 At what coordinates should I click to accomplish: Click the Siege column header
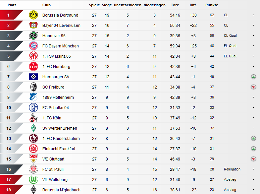[x=107, y=5]
